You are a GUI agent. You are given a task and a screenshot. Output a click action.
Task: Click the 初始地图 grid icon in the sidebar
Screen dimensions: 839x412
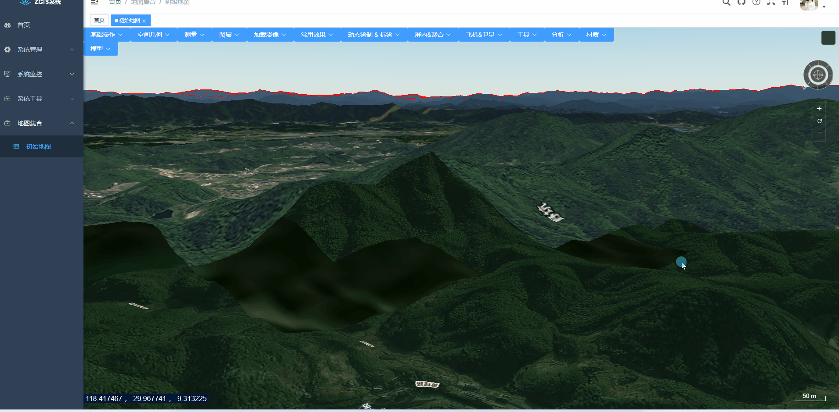click(16, 146)
